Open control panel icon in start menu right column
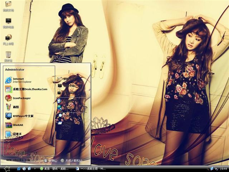This screenshot has height=172, width=229. coord(59,101)
